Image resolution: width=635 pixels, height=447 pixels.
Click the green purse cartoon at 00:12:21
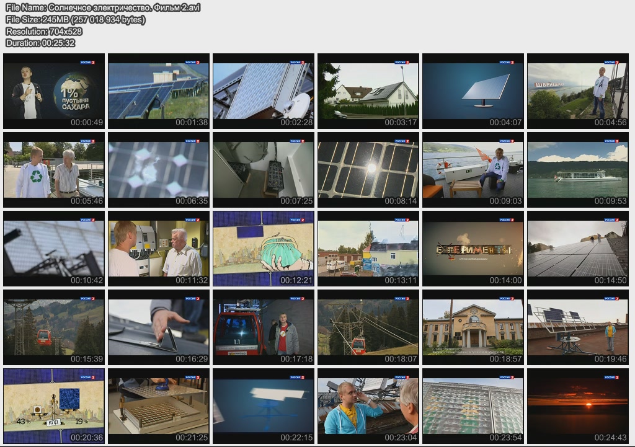click(x=264, y=249)
